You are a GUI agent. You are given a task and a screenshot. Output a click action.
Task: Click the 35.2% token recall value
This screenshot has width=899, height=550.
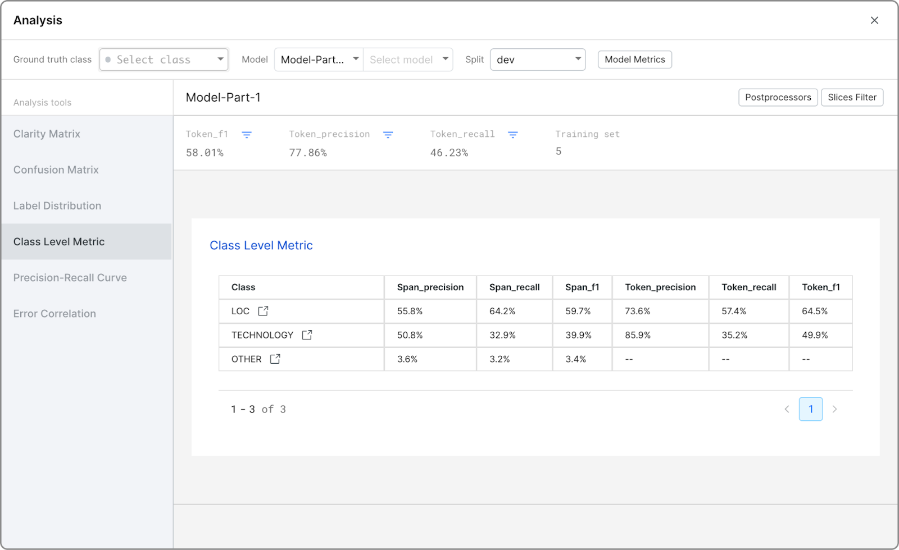734,335
